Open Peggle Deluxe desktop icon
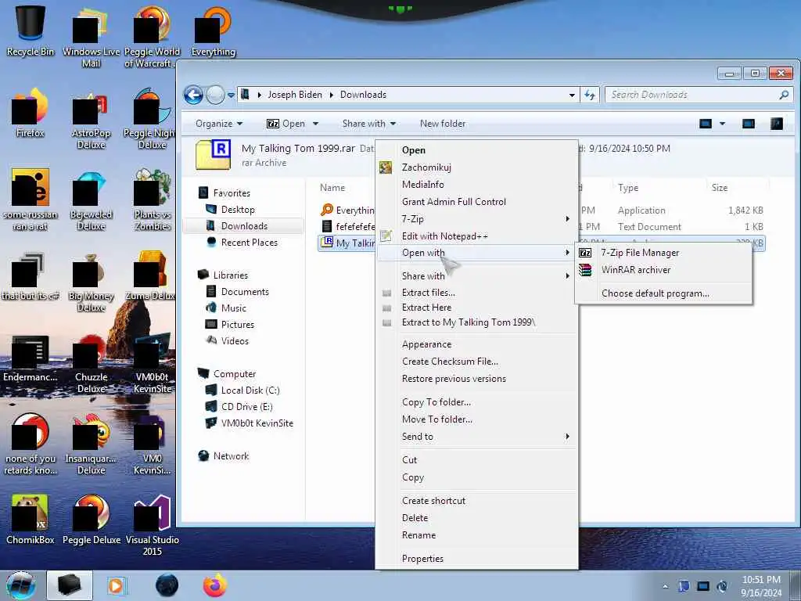 [x=91, y=520]
